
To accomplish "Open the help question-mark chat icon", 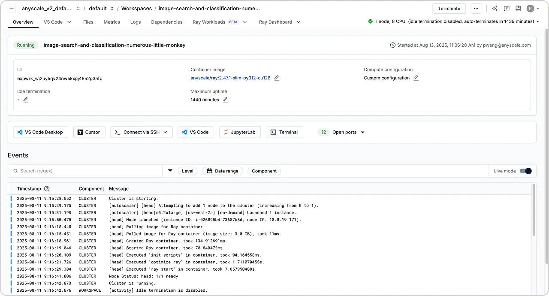I will [507, 9].
